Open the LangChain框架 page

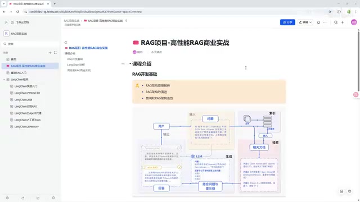(19, 80)
